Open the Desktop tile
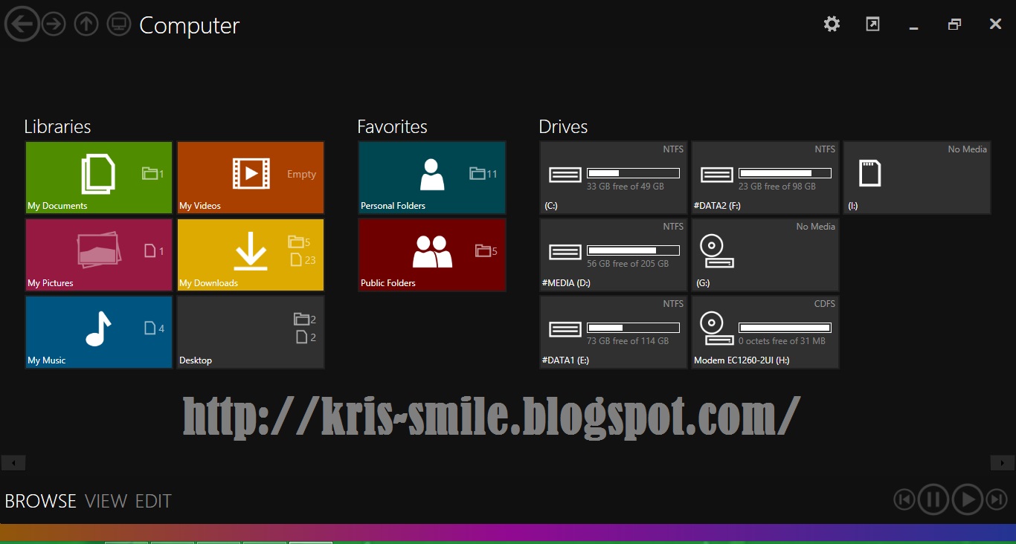Viewport: 1016px width, 544px height. coord(251,332)
